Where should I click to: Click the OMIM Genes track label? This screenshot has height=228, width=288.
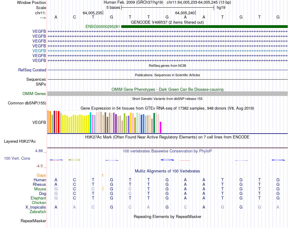[x=34, y=94]
